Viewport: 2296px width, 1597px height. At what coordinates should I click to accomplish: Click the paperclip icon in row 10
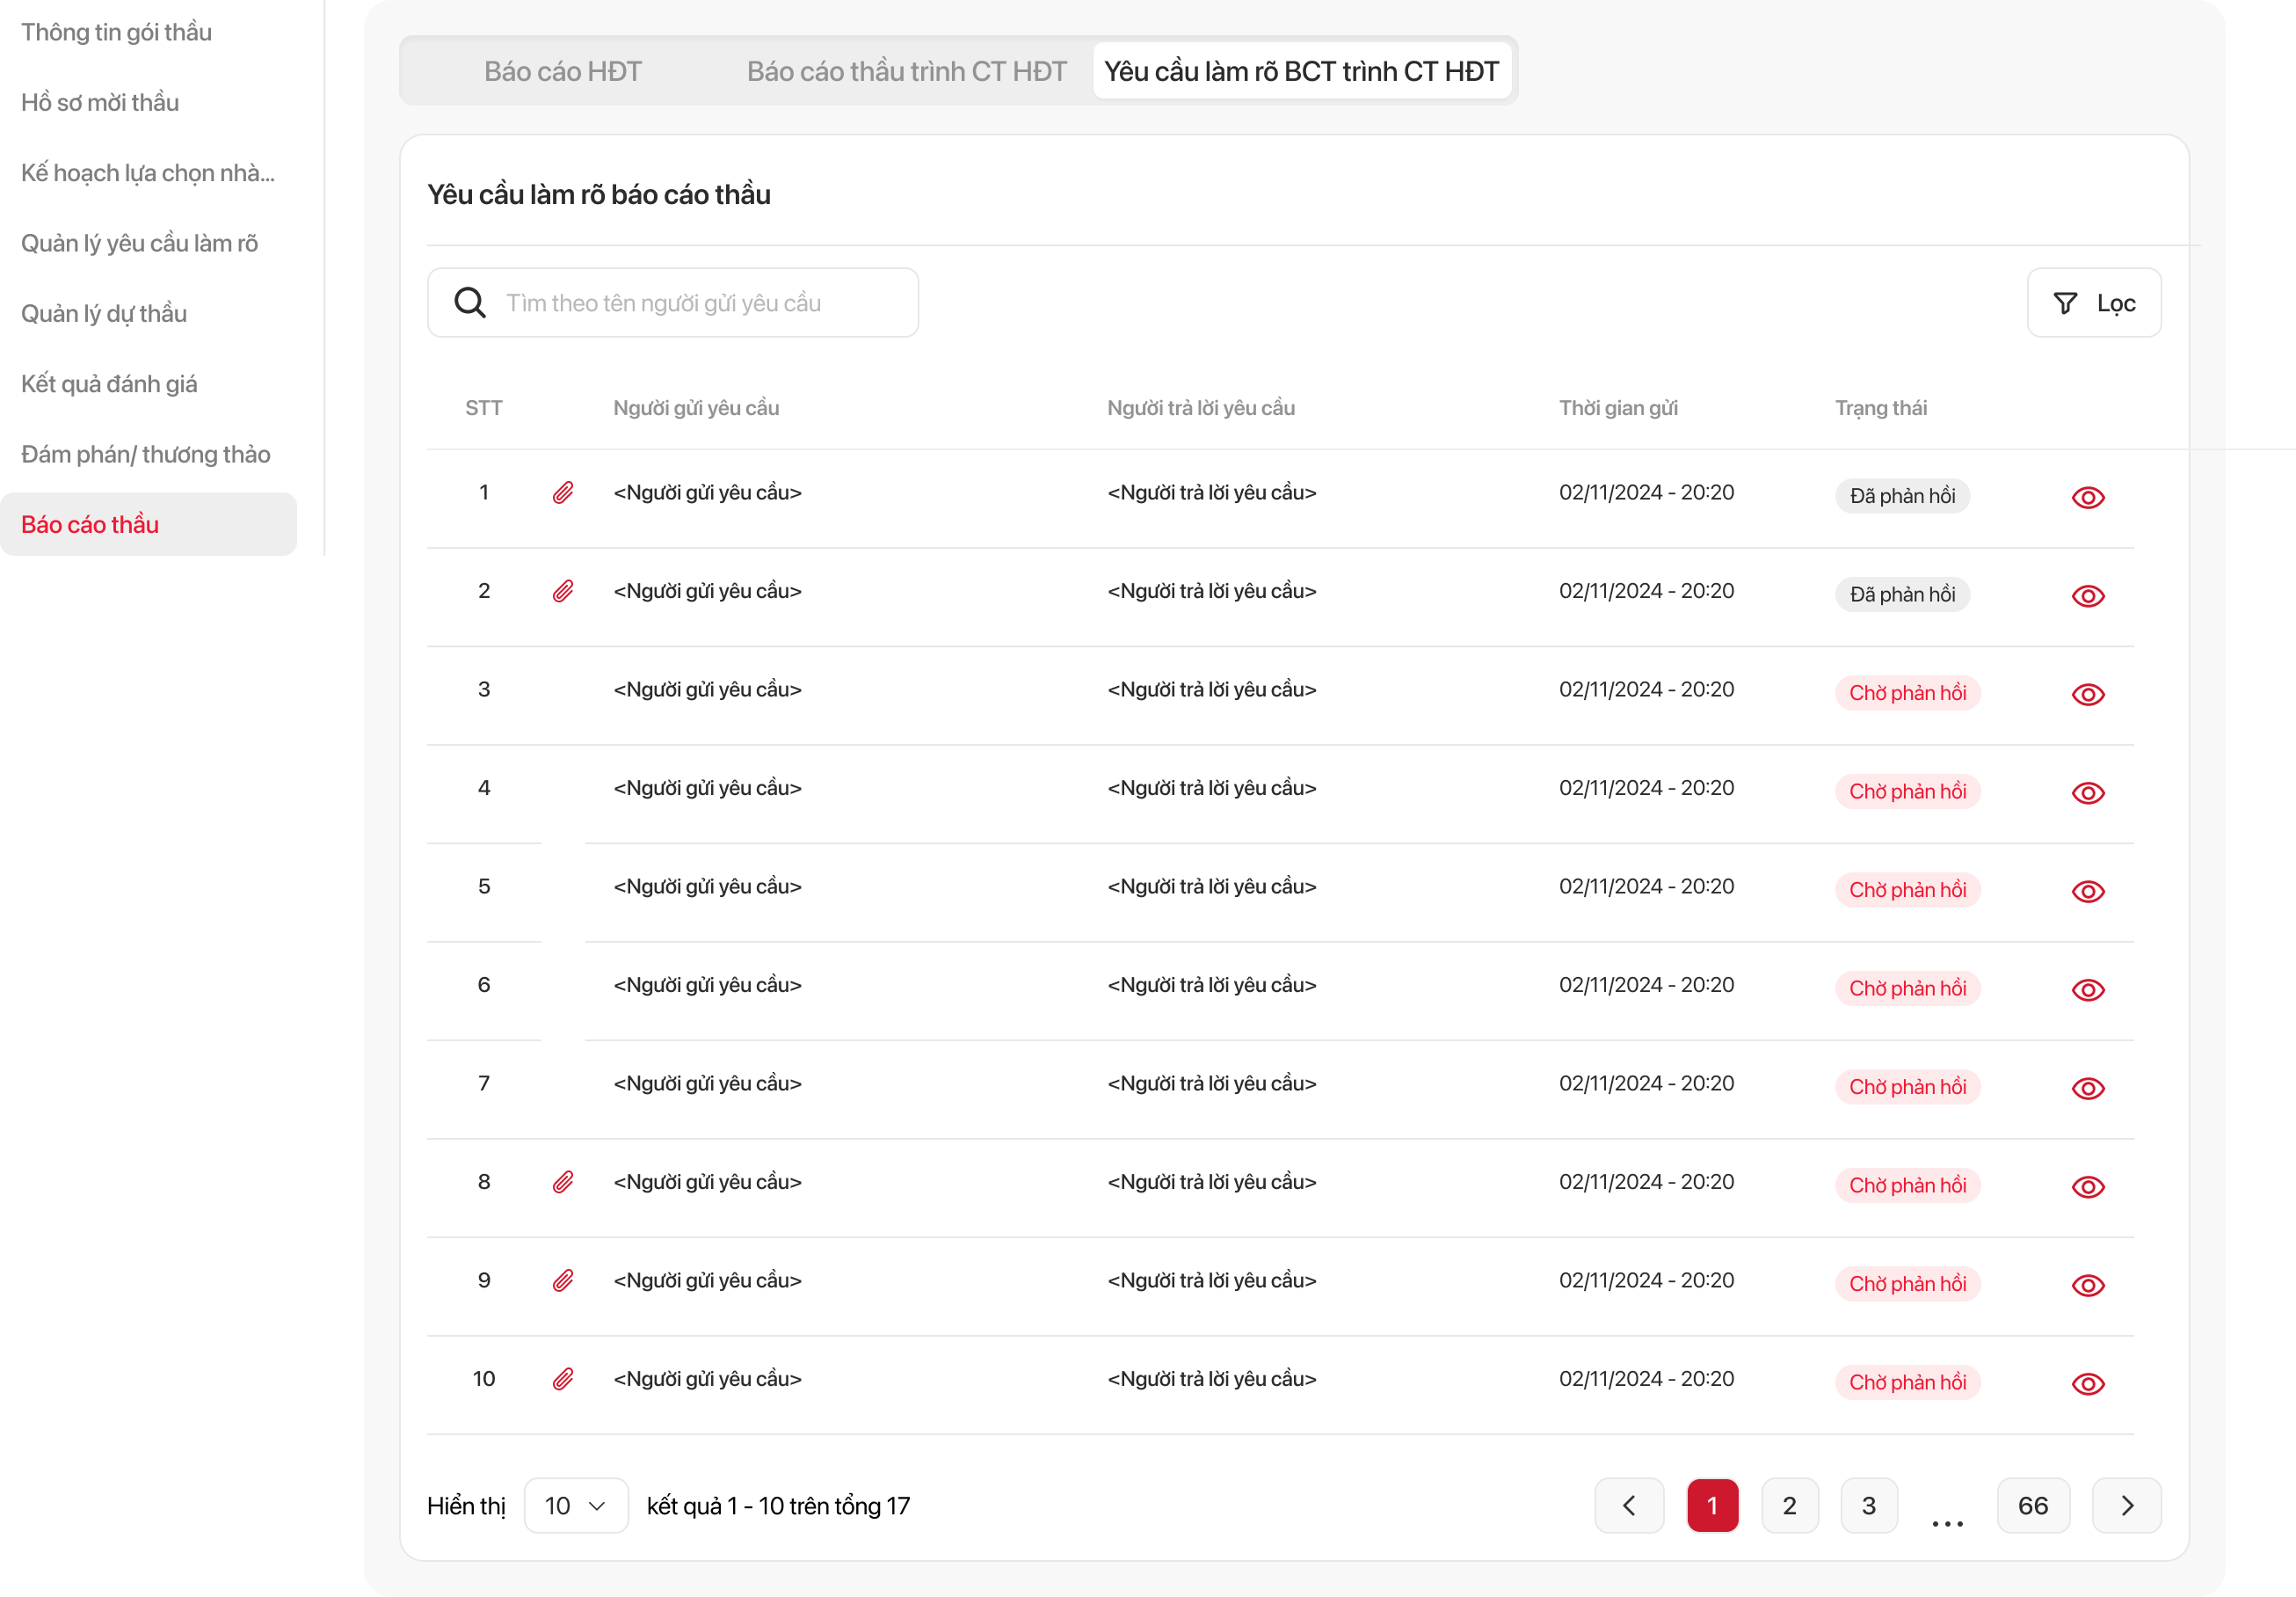tap(563, 1379)
